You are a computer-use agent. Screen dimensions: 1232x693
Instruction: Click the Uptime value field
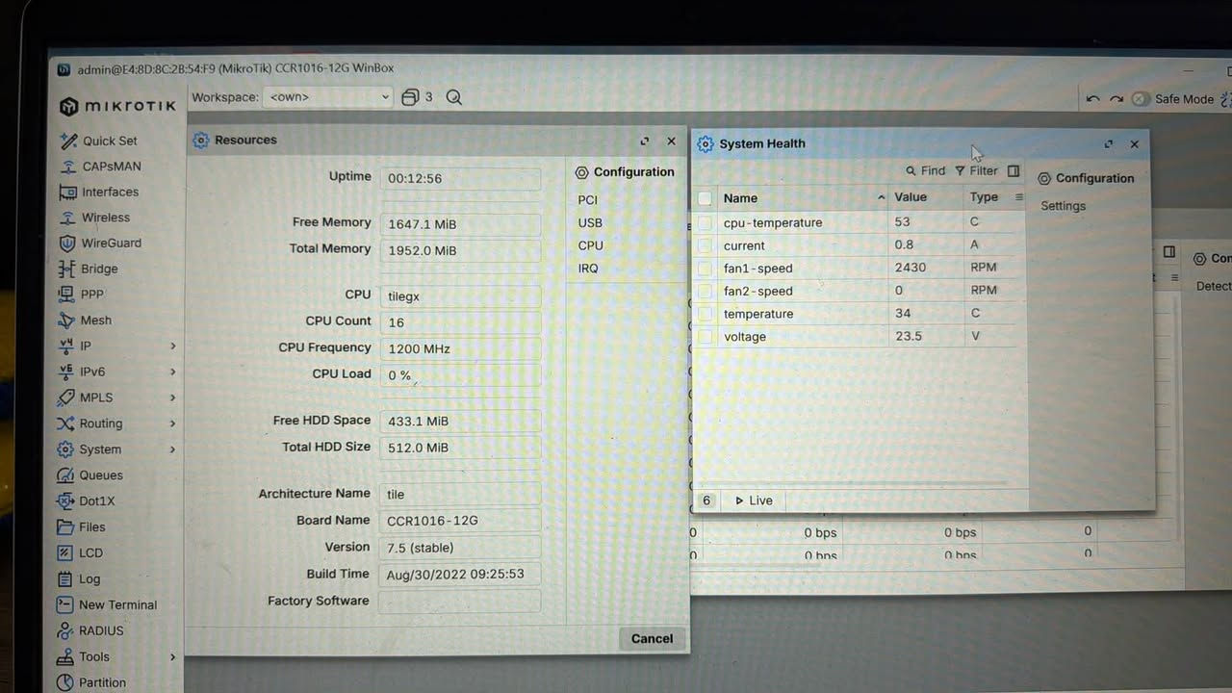[x=460, y=178]
